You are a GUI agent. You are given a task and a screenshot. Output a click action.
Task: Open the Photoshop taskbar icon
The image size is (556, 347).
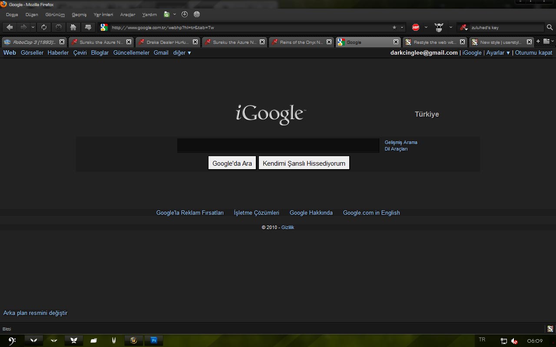pyautogui.click(x=154, y=340)
